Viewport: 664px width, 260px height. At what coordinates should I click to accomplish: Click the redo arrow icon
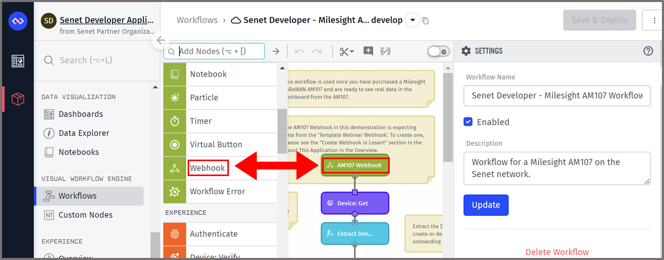tap(317, 51)
